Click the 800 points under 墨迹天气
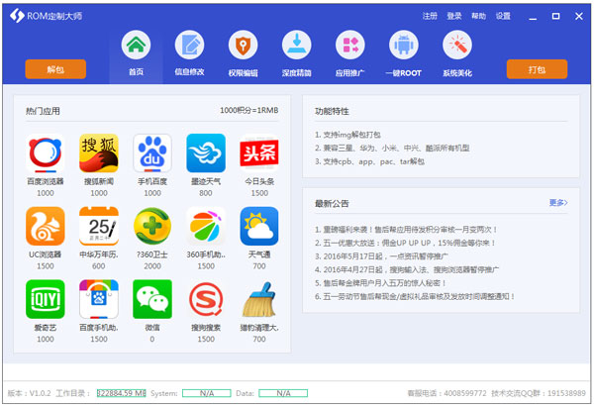 (206, 193)
